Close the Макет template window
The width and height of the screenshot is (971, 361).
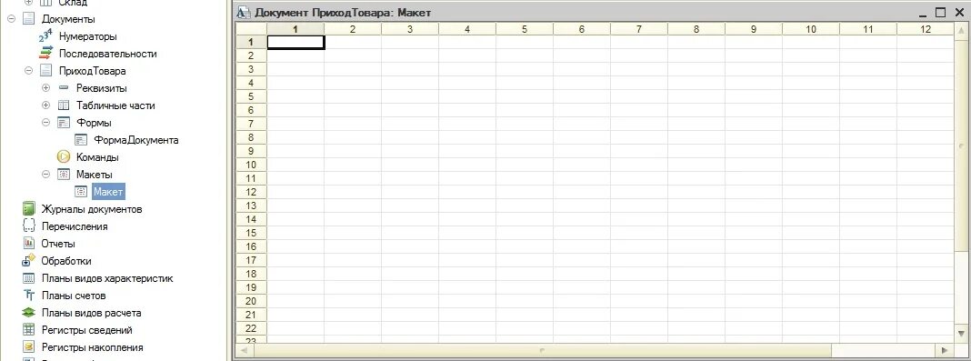[x=959, y=13]
